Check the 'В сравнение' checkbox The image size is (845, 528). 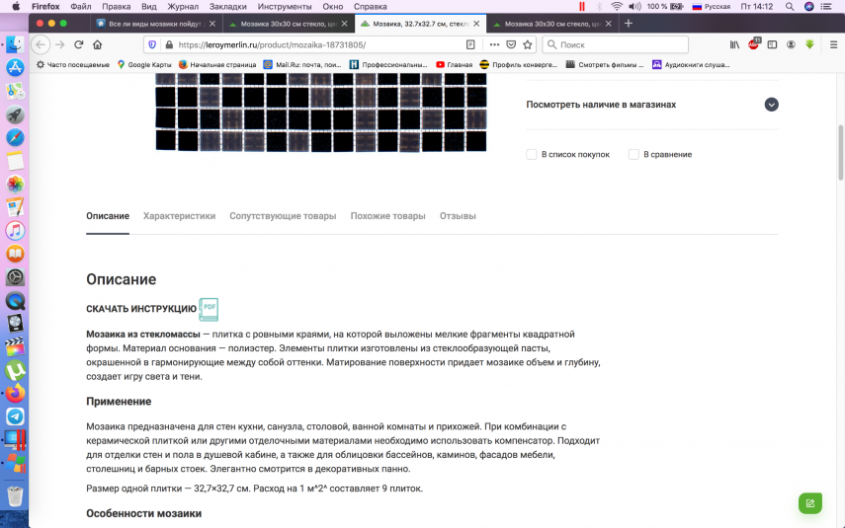click(x=634, y=155)
